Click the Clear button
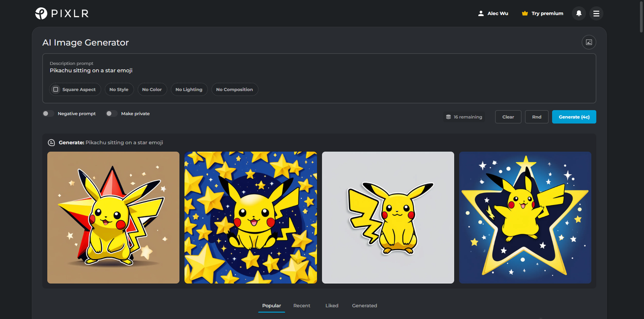 508,117
